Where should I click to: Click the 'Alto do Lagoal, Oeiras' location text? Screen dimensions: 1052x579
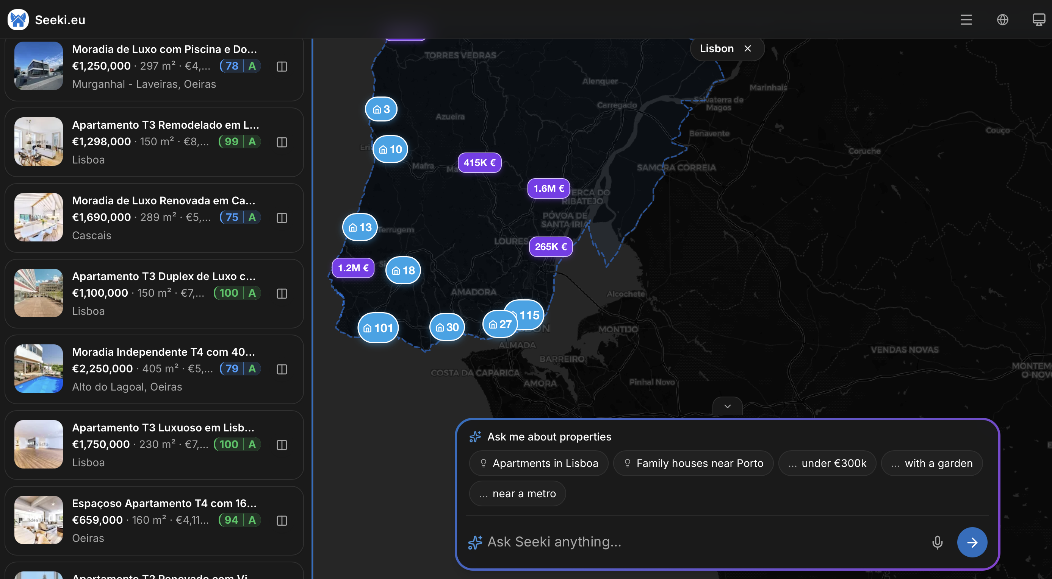pyautogui.click(x=127, y=386)
